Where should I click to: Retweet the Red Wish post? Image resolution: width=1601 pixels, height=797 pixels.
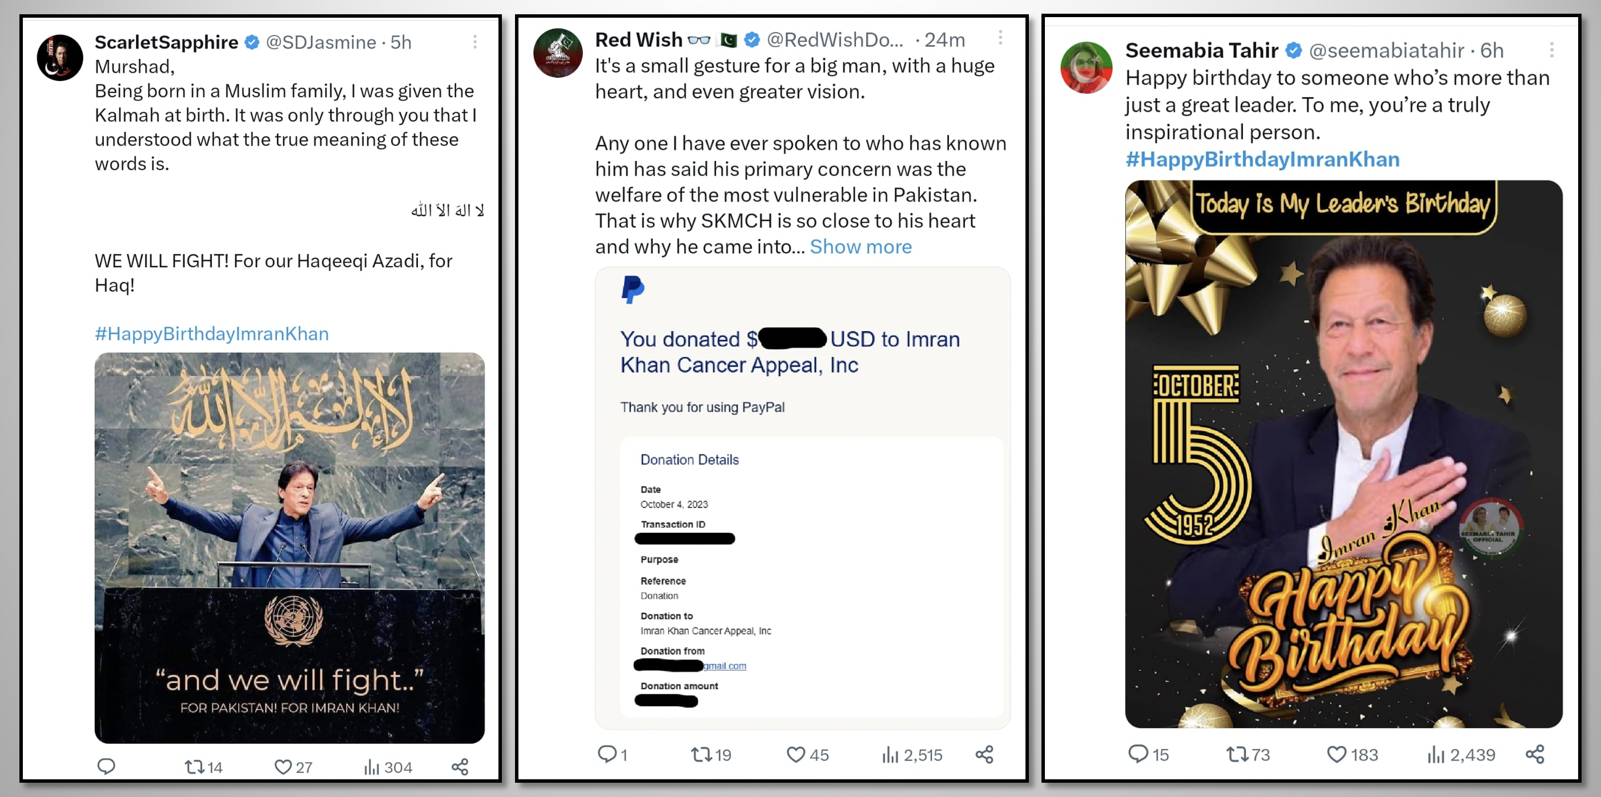tap(701, 755)
